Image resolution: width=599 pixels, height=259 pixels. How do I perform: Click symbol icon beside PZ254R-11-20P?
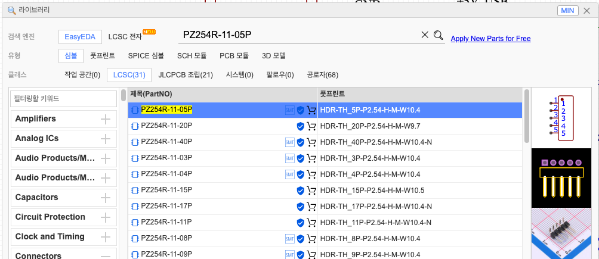(135, 126)
